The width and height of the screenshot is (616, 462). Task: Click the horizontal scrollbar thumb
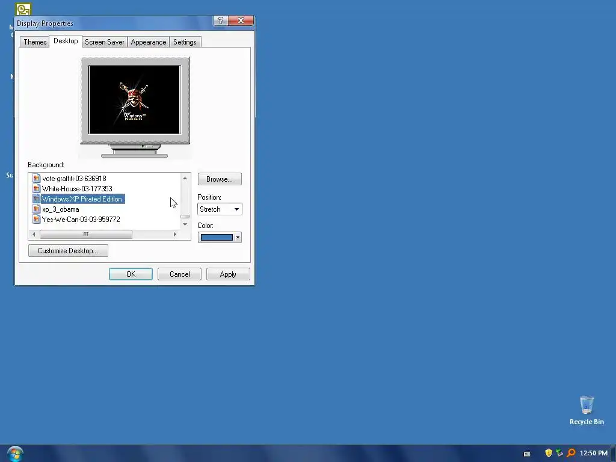click(x=86, y=234)
